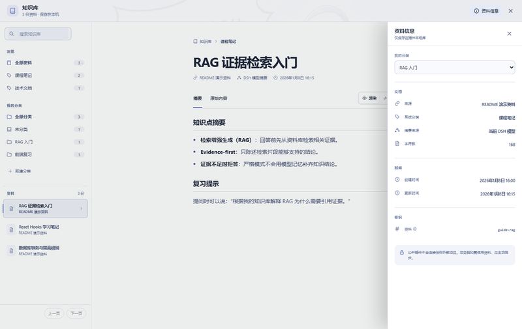Click the file icon beside React Hooks 学习笔记
This screenshot has width=522, height=329.
[11, 229]
